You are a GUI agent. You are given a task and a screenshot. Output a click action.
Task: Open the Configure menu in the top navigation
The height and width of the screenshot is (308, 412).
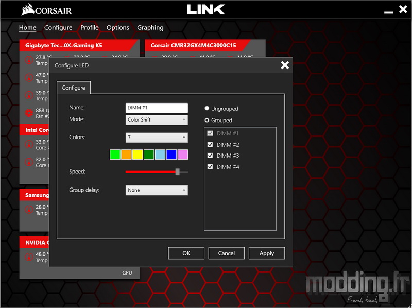click(58, 28)
